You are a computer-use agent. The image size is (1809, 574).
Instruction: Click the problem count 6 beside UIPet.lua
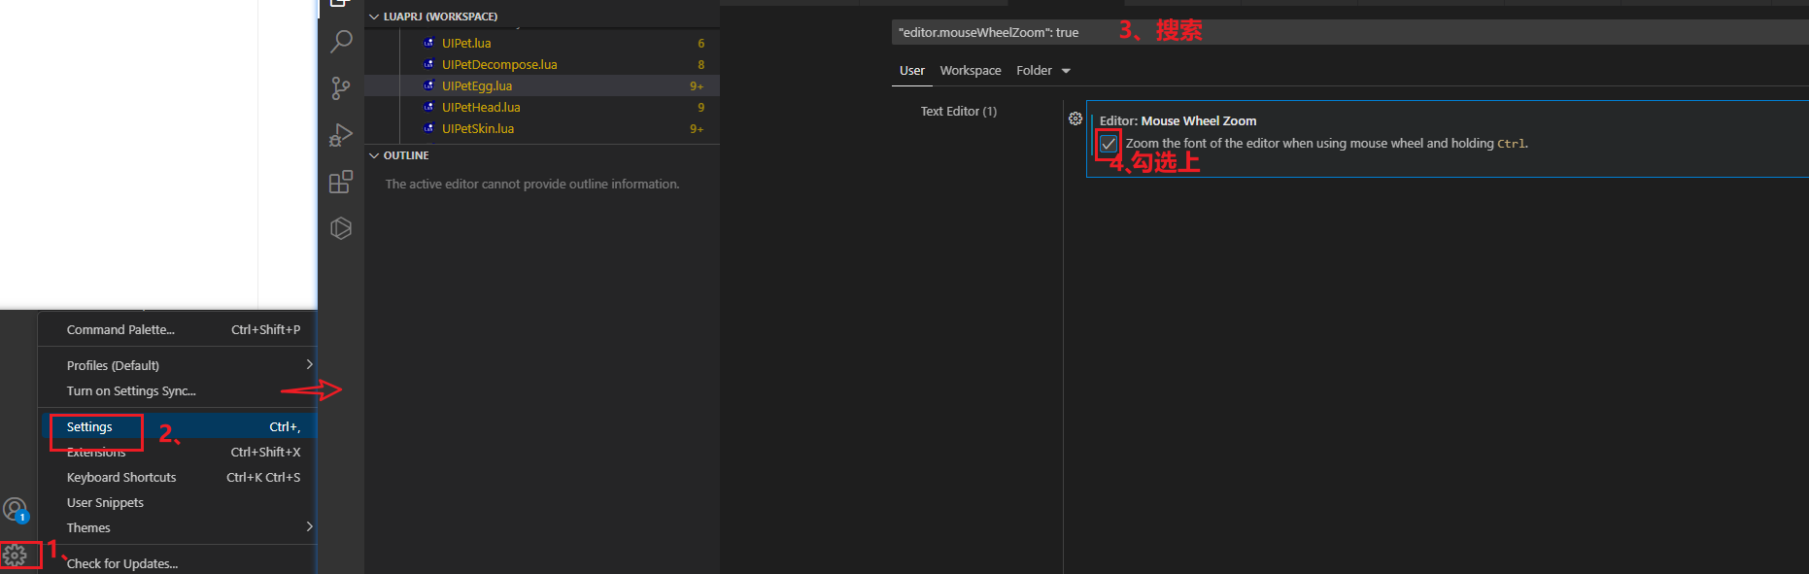pyautogui.click(x=700, y=43)
